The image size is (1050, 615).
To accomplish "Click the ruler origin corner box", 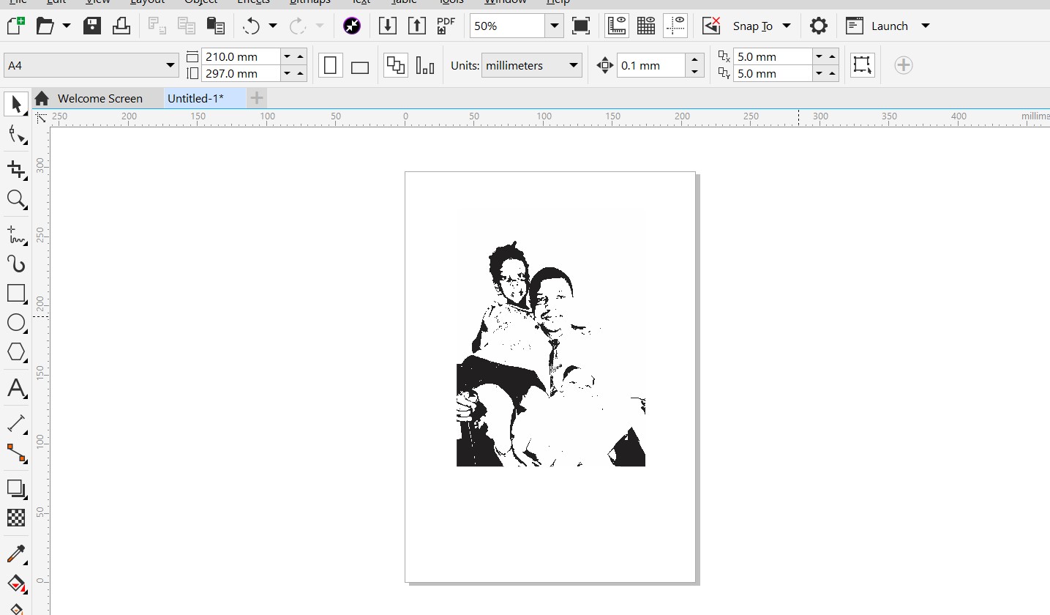I will pyautogui.click(x=42, y=117).
